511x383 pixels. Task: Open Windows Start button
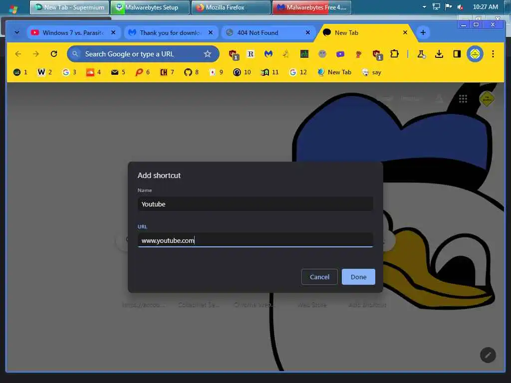[13, 8]
